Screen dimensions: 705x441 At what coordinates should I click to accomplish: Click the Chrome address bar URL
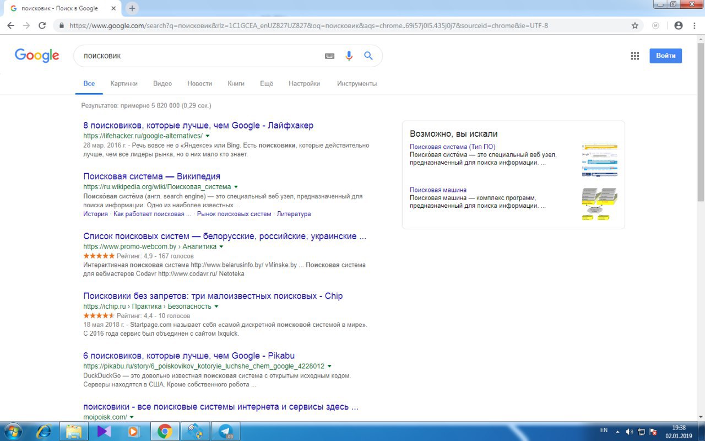308,25
